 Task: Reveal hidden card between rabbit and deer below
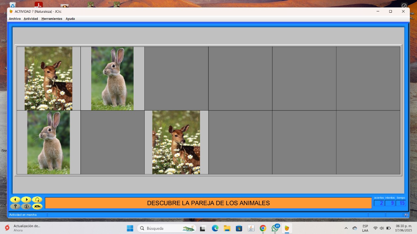point(112,142)
